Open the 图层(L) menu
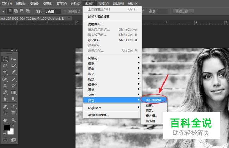The image size is (229, 148). pos(48,4)
